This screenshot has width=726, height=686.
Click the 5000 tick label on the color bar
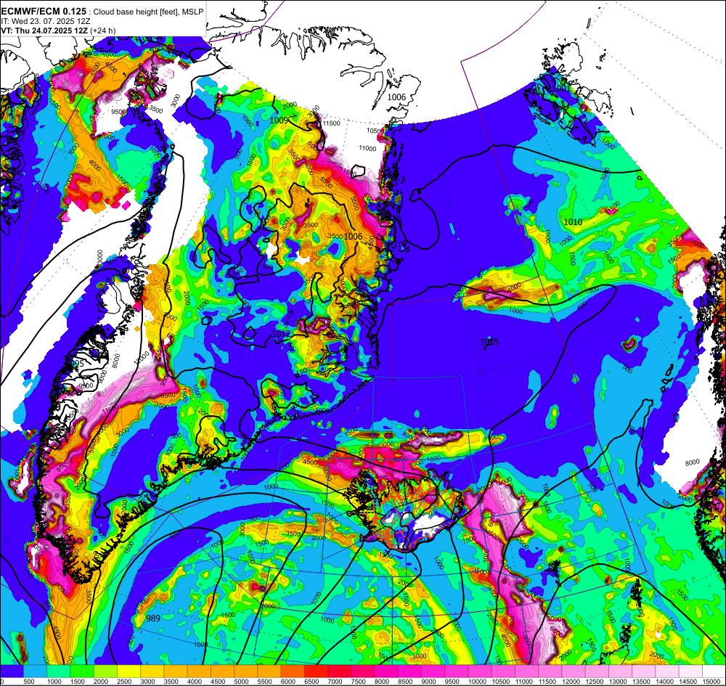241,682
